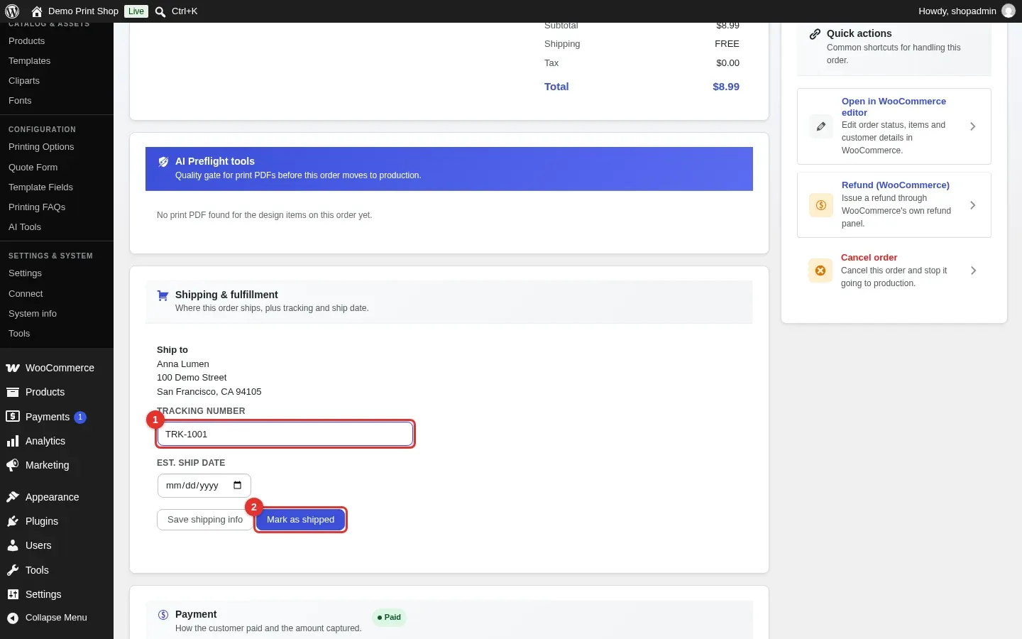Open Templates in catalog menu

click(30, 61)
